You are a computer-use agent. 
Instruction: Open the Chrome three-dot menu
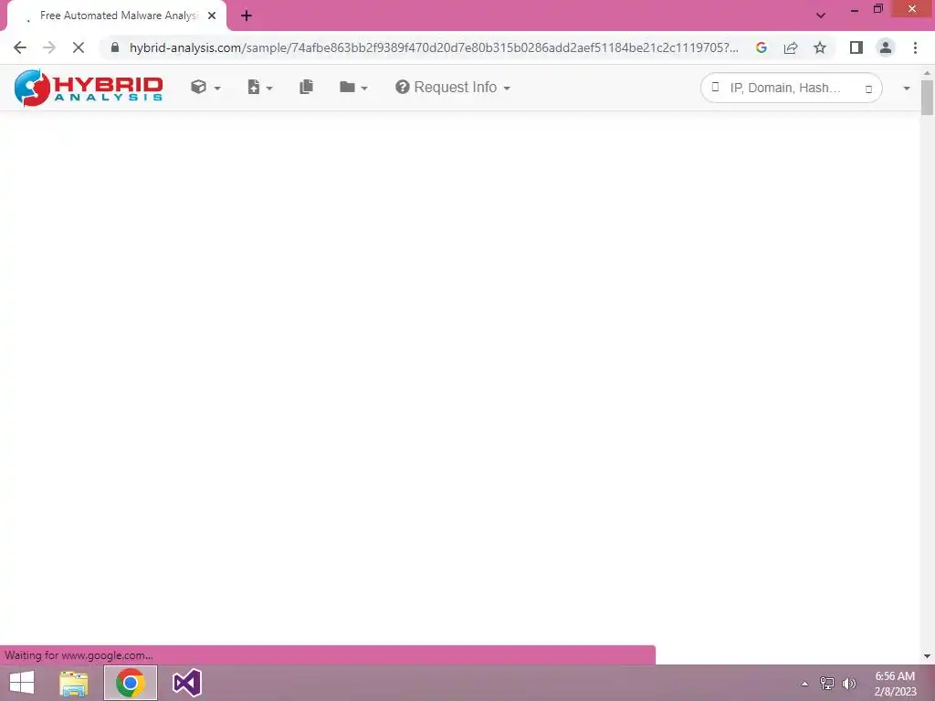(x=915, y=47)
